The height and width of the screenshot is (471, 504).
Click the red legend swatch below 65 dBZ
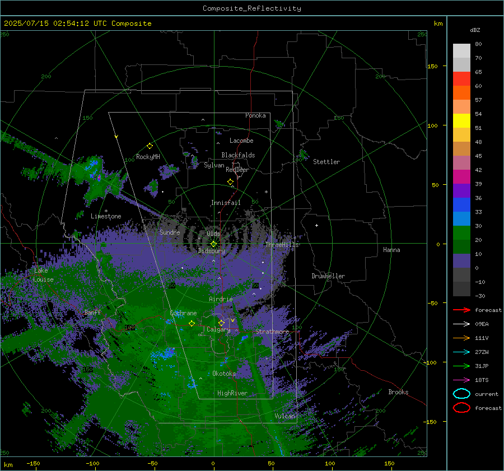click(461, 79)
